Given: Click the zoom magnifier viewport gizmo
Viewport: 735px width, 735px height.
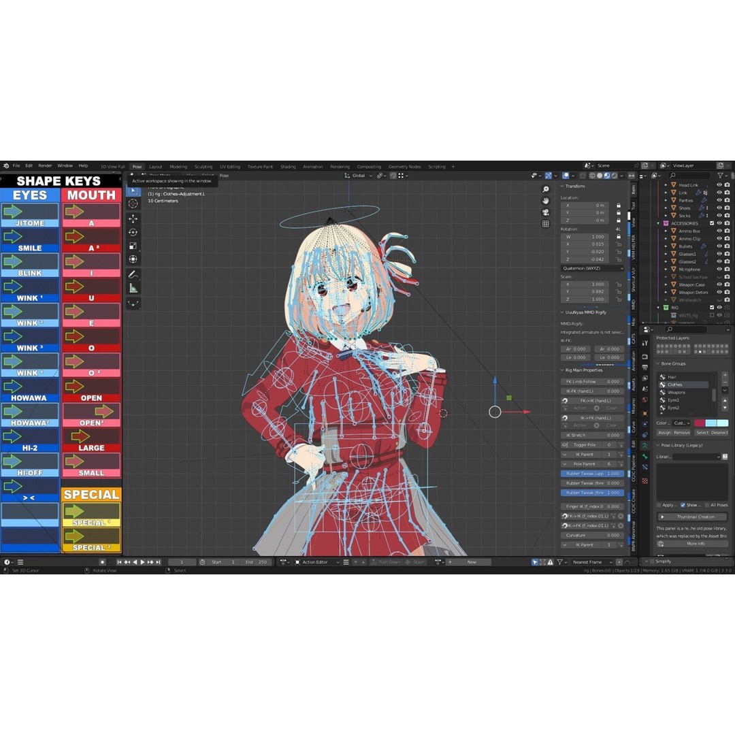Looking at the screenshot, I should [546, 189].
